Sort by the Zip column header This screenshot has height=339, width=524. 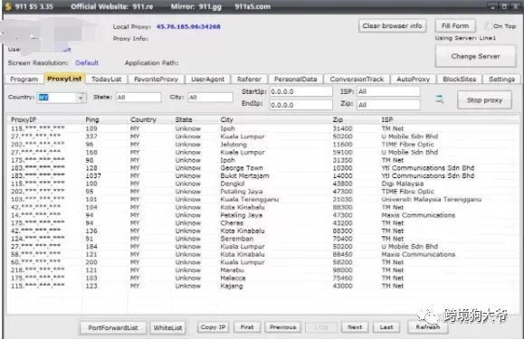(355, 119)
